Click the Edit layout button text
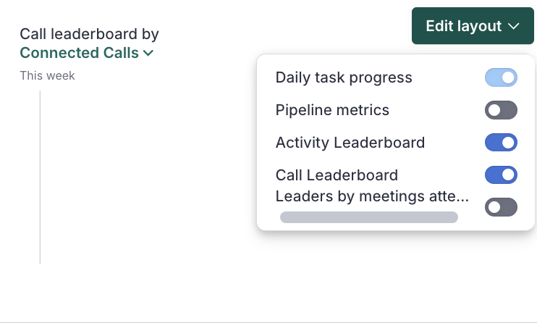Screen dimensions: 537x323 (463, 26)
